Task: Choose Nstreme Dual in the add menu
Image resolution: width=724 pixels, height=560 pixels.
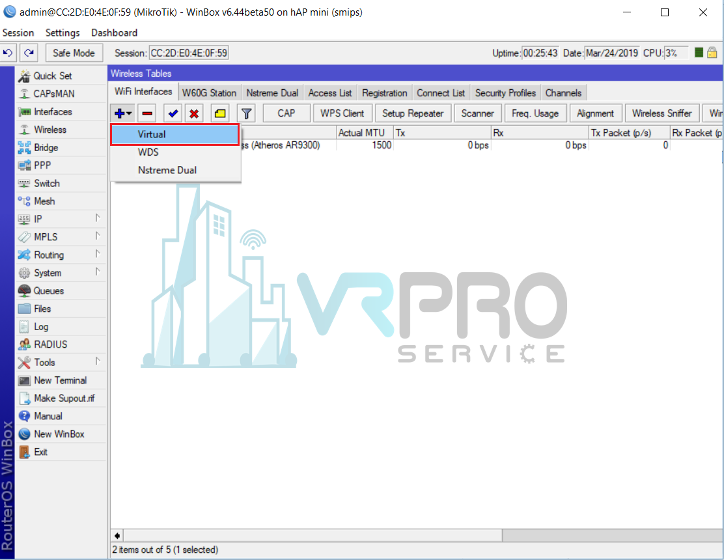Action: [175, 171]
